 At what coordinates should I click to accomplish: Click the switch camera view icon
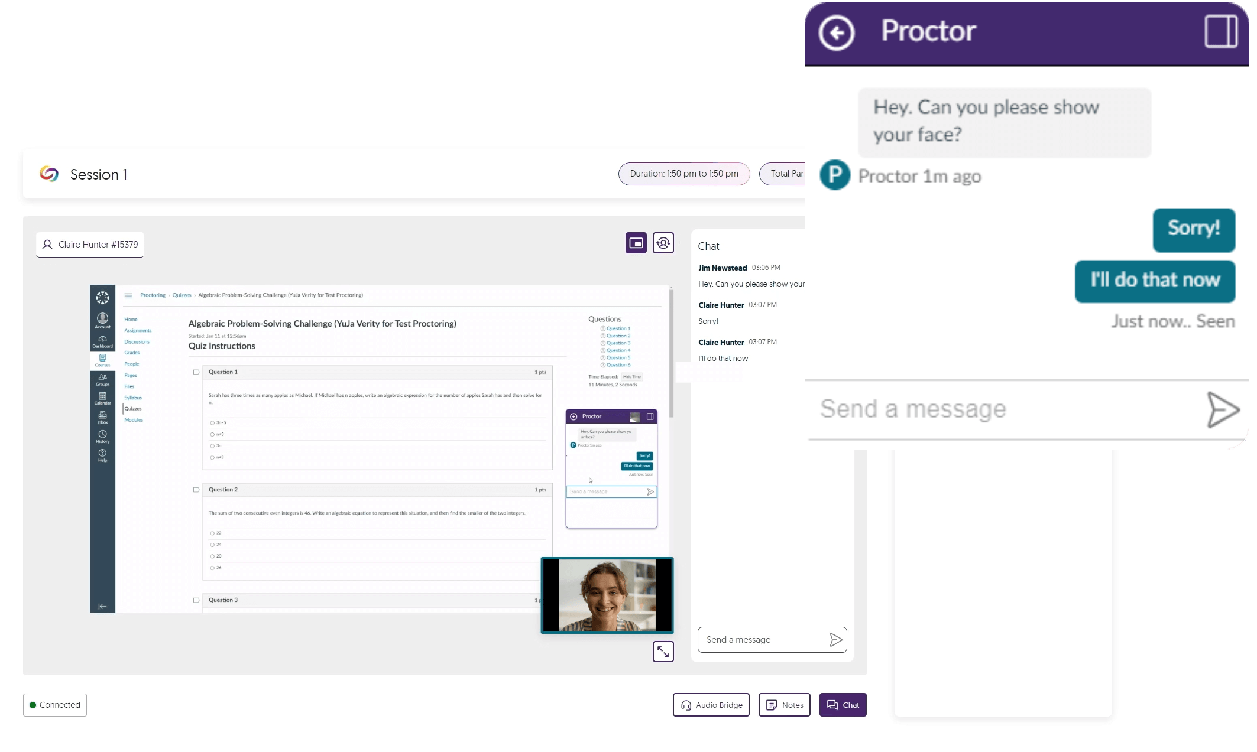pyautogui.click(x=663, y=243)
